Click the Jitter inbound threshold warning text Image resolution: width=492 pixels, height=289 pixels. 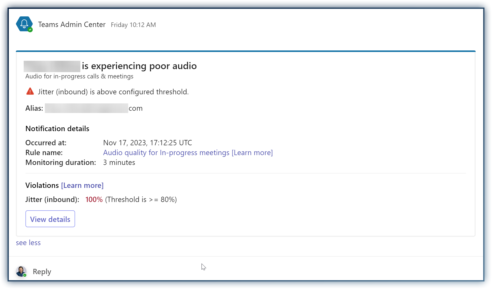coord(113,92)
